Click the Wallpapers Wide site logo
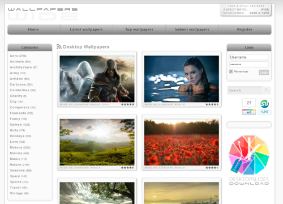 pos(43,14)
